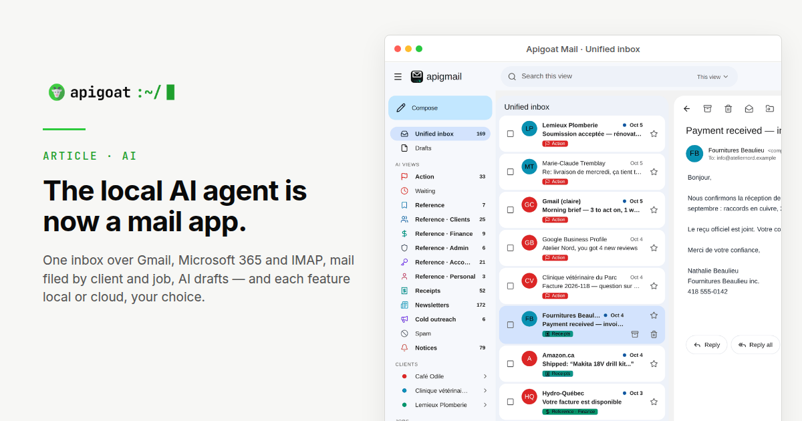This screenshot has height=421, width=802.
Task: Click the Reply all button
Action: [x=755, y=345]
